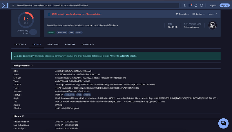
Task: Expand the More dropdown menu
Action: click(213, 14)
